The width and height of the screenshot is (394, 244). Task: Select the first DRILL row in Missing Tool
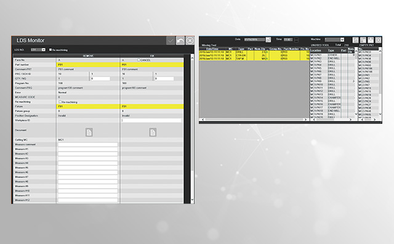[254, 52]
